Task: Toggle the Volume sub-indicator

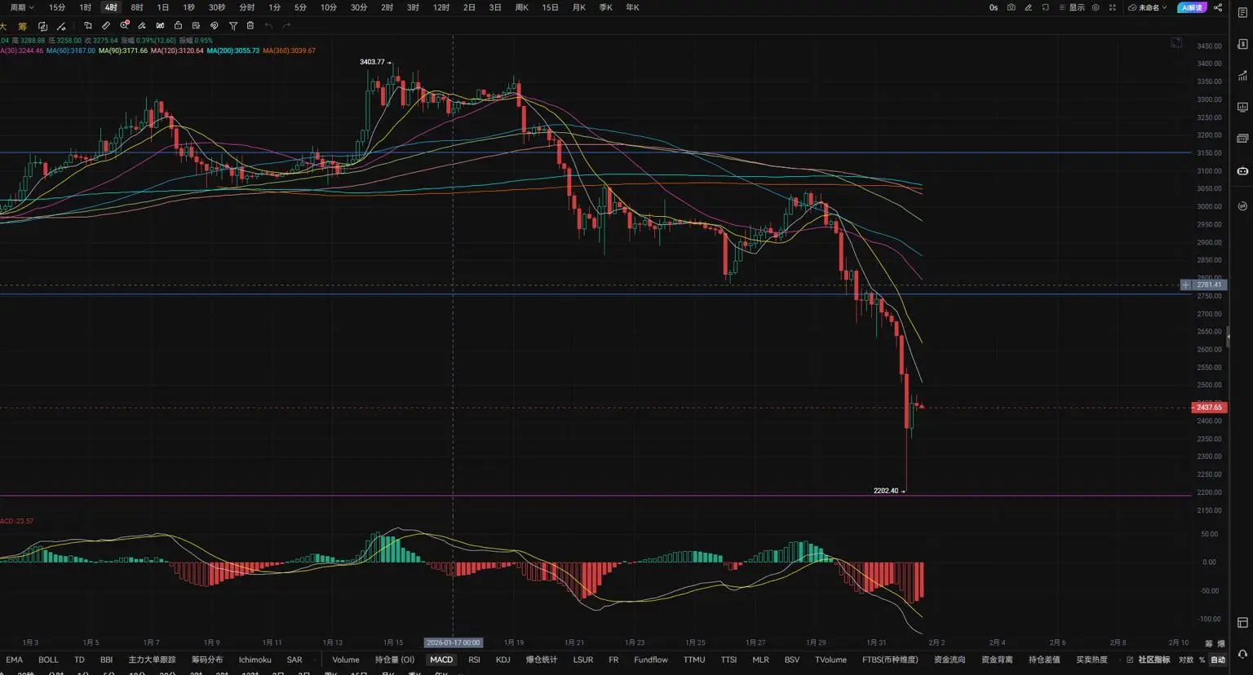Action: point(346,660)
